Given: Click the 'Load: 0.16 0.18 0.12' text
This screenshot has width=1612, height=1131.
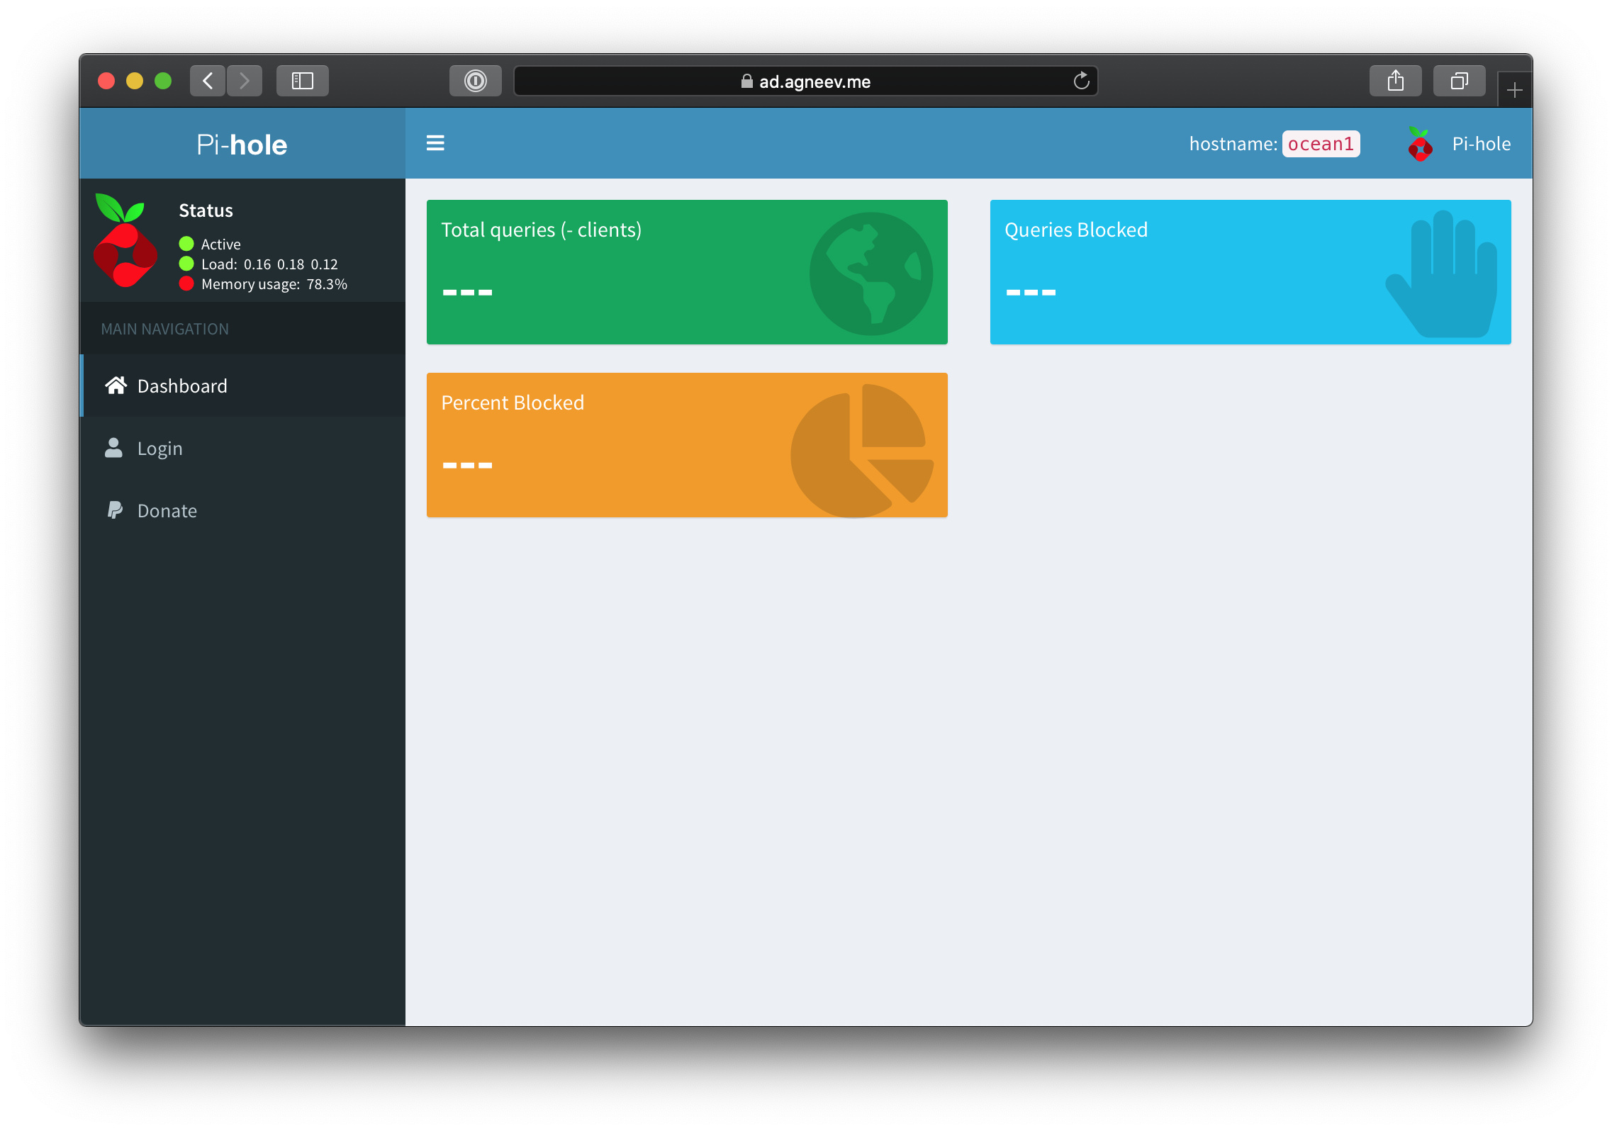Looking at the screenshot, I should pyautogui.click(x=269, y=264).
